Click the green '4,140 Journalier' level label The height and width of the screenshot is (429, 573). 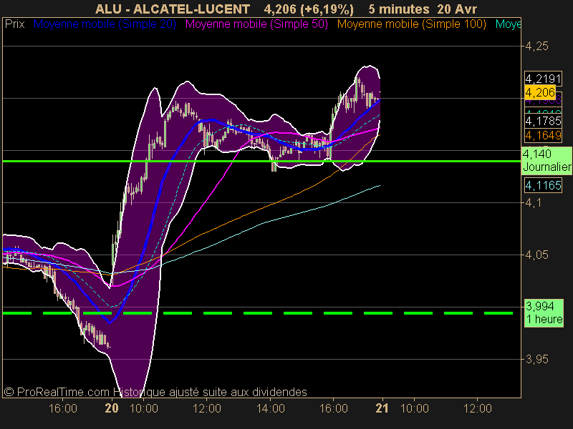pos(546,160)
